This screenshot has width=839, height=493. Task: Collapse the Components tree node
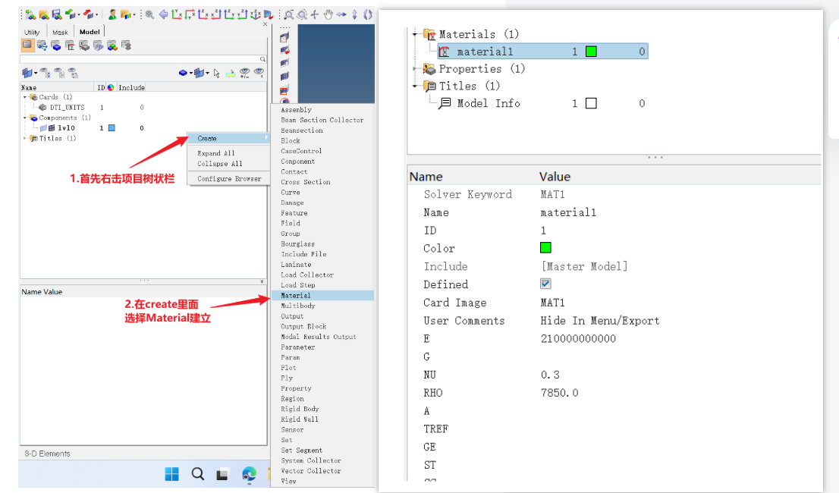pos(24,118)
